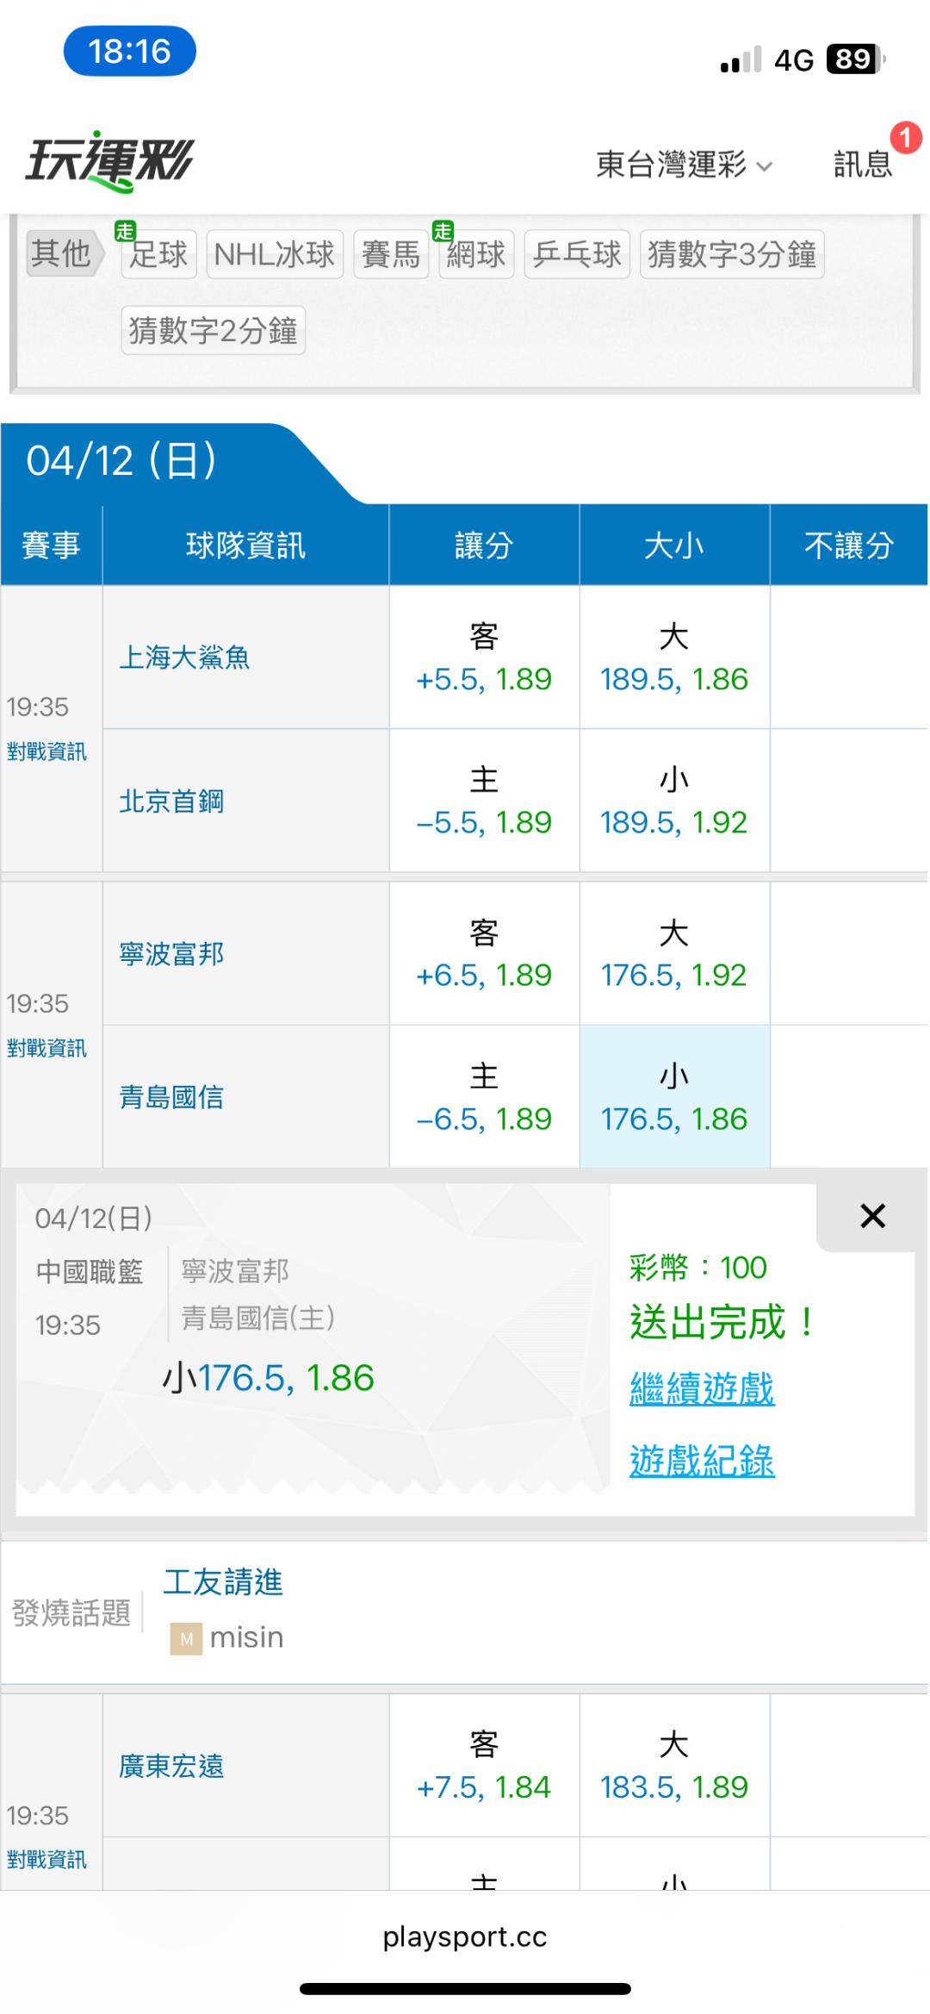This screenshot has width=930, height=2014.
Task: Toggle 青島國信 小 176.5 bet cell
Action: [674, 1097]
